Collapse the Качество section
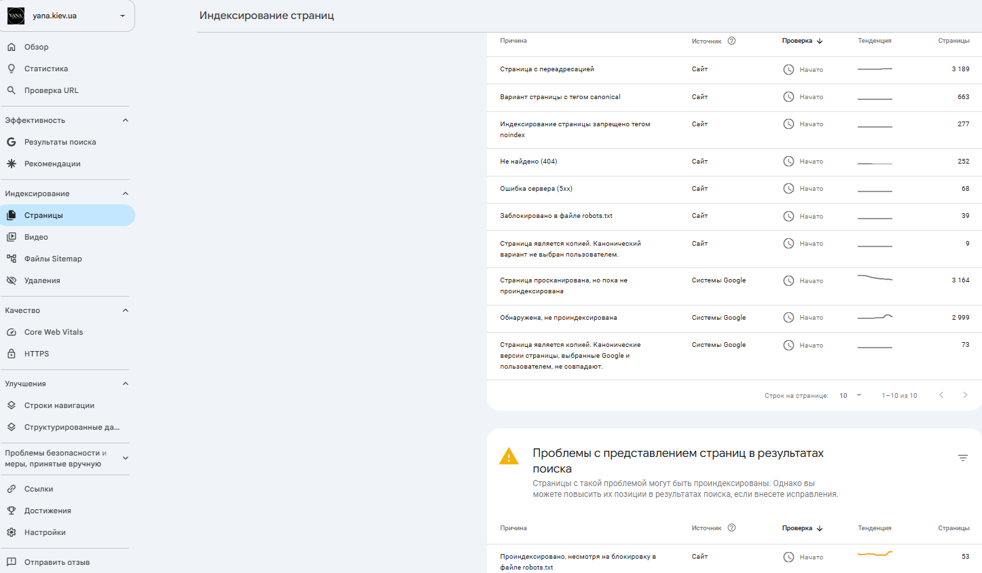The width and height of the screenshot is (982, 573). (x=125, y=310)
